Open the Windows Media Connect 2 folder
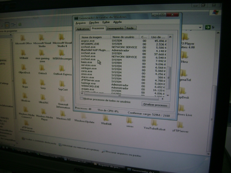 (x=26, y=113)
